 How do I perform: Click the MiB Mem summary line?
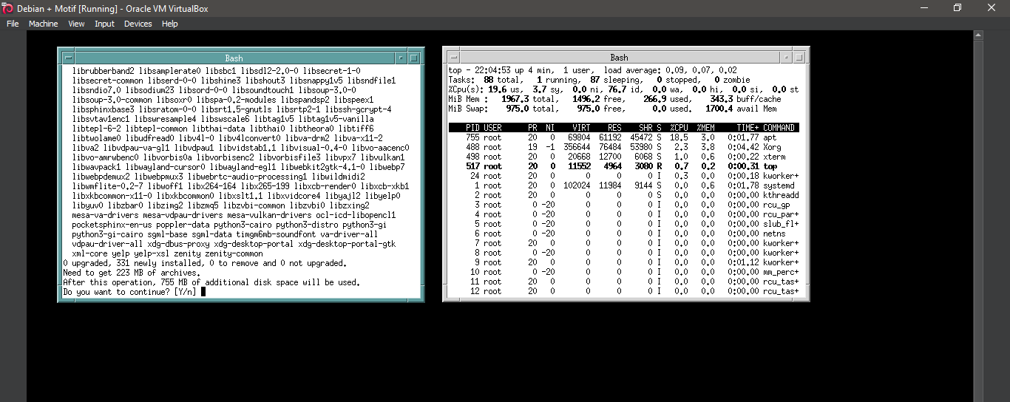pyautogui.click(x=615, y=99)
